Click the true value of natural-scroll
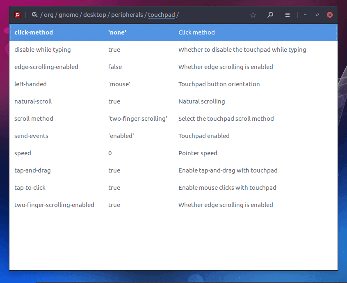 pyautogui.click(x=114, y=101)
